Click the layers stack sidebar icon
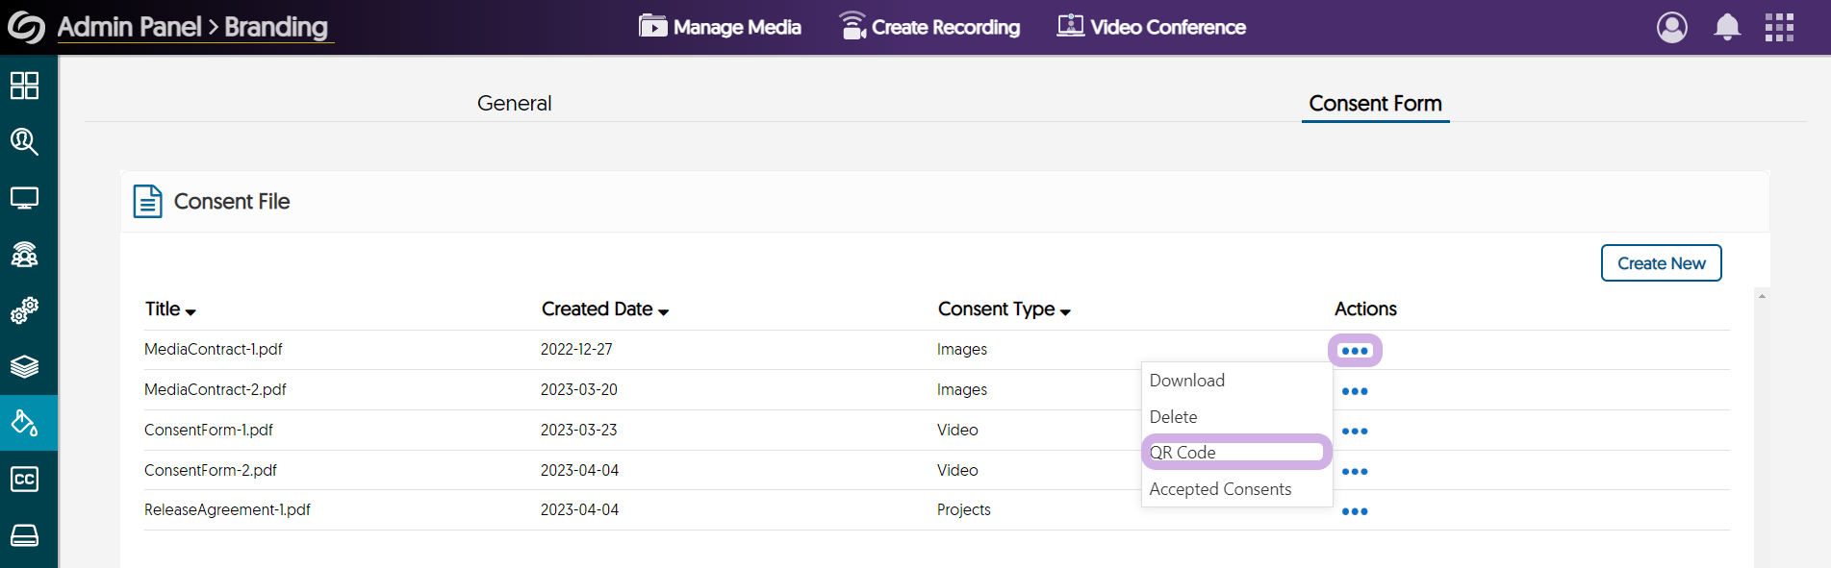 pyautogui.click(x=24, y=366)
